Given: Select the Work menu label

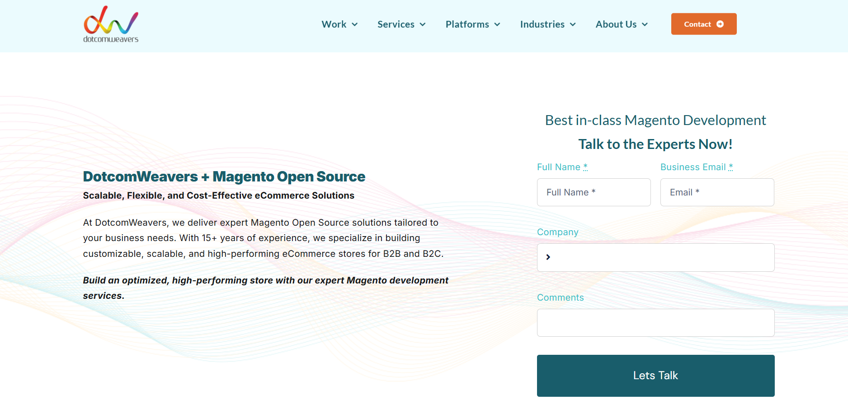Looking at the screenshot, I should [334, 24].
